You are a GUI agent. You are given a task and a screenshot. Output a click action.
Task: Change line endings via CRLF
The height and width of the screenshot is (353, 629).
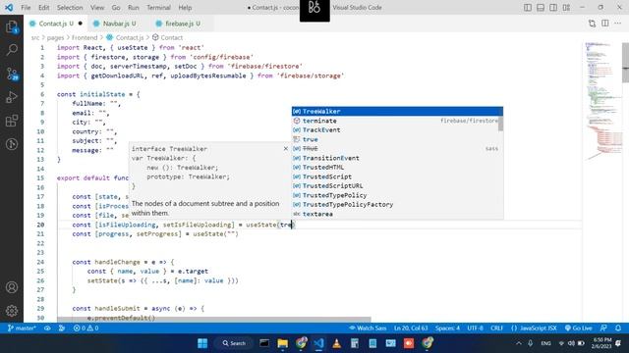[496, 328]
